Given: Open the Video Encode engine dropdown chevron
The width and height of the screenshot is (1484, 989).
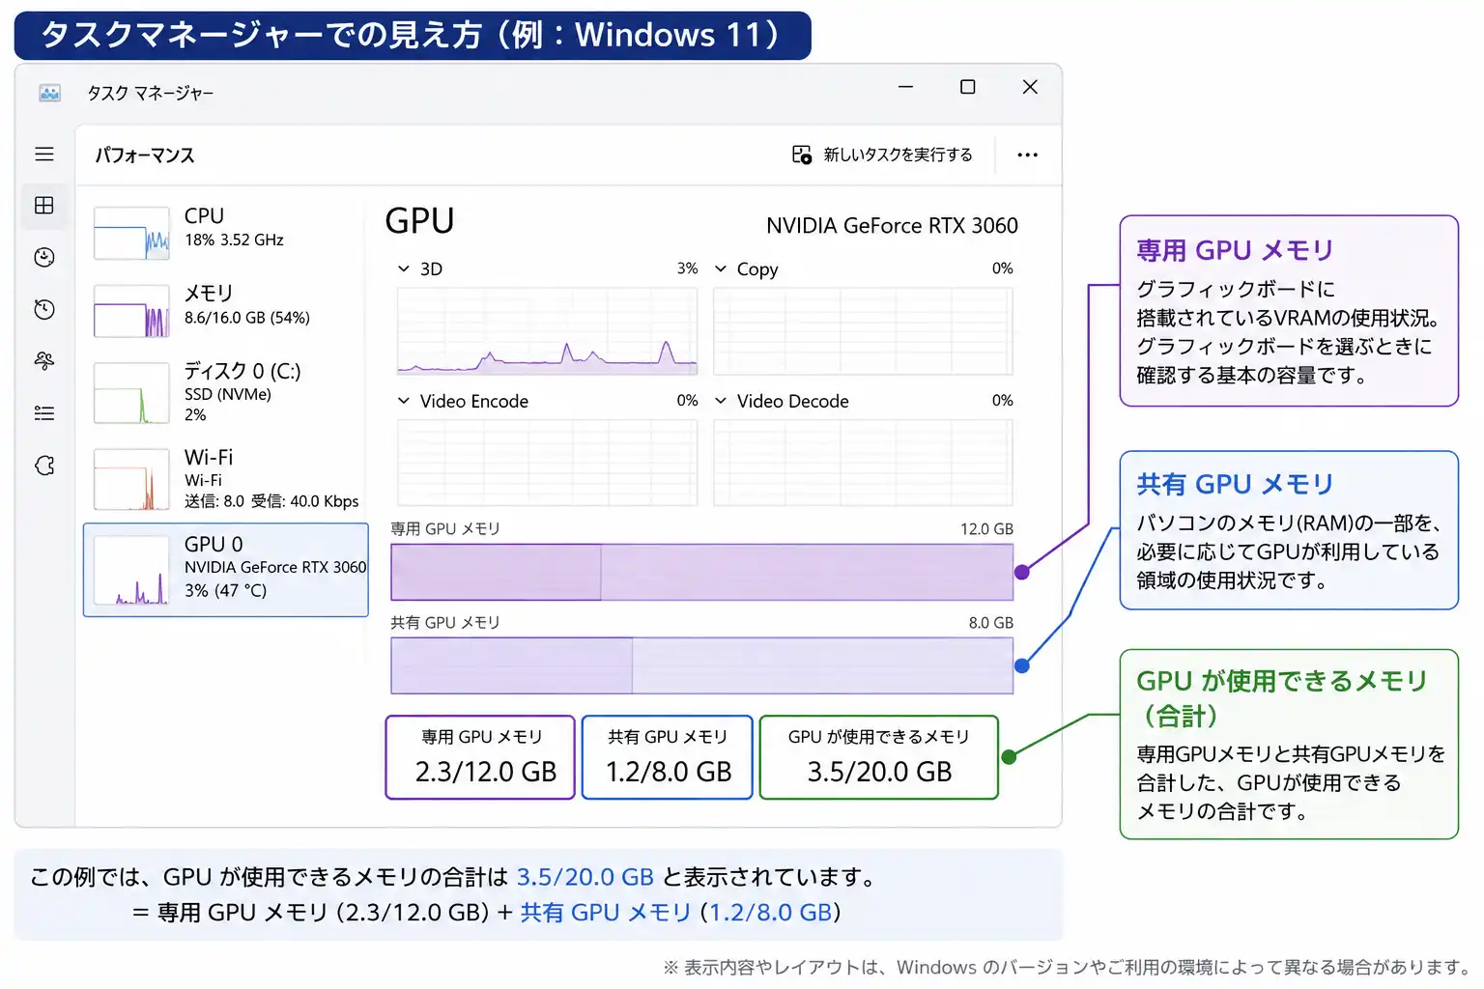Looking at the screenshot, I should [x=404, y=401].
